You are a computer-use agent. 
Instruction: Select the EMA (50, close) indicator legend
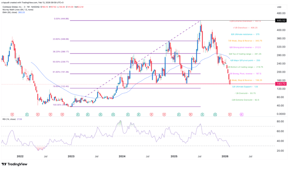(10, 12)
